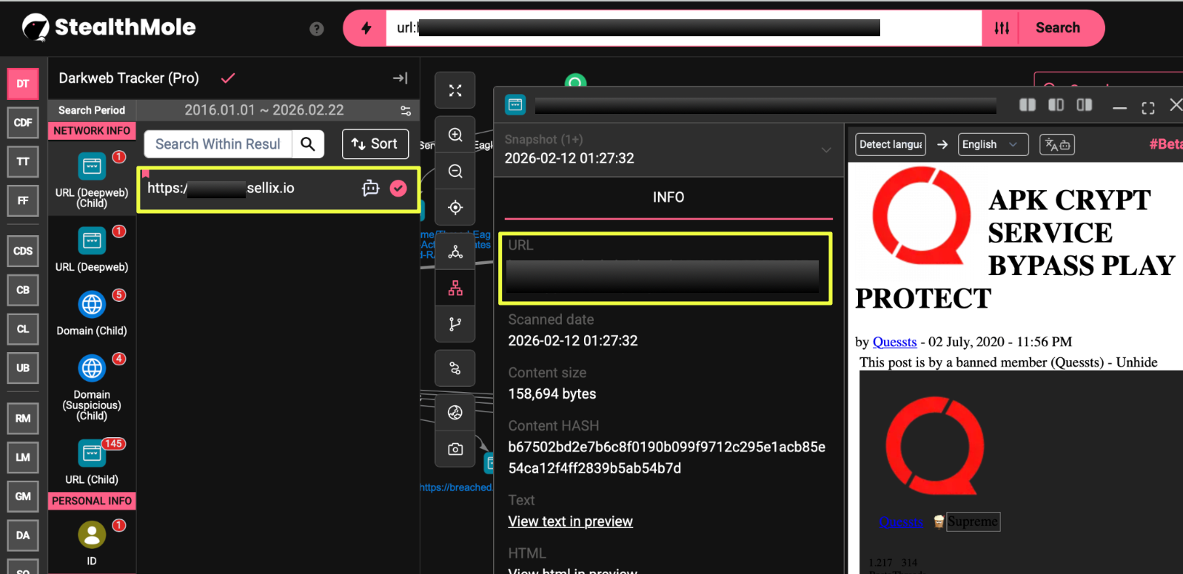Toggle the Darkweb Tracker (Pro) checkmark

pos(228,78)
